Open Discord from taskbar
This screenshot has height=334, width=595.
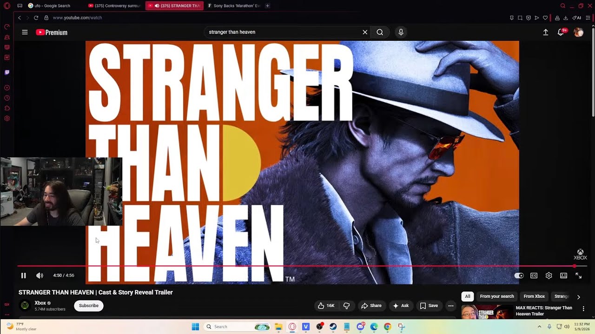[360, 327]
